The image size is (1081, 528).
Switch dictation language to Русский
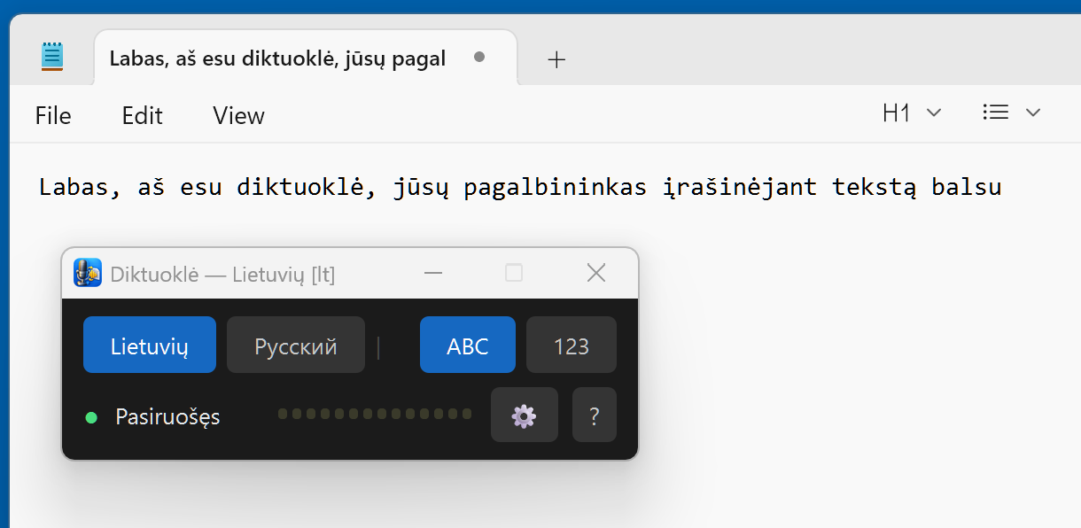pos(296,345)
